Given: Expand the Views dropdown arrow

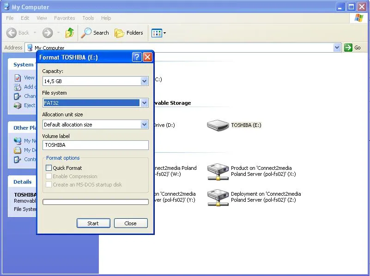Looking at the screenshot, I should 165,33.
